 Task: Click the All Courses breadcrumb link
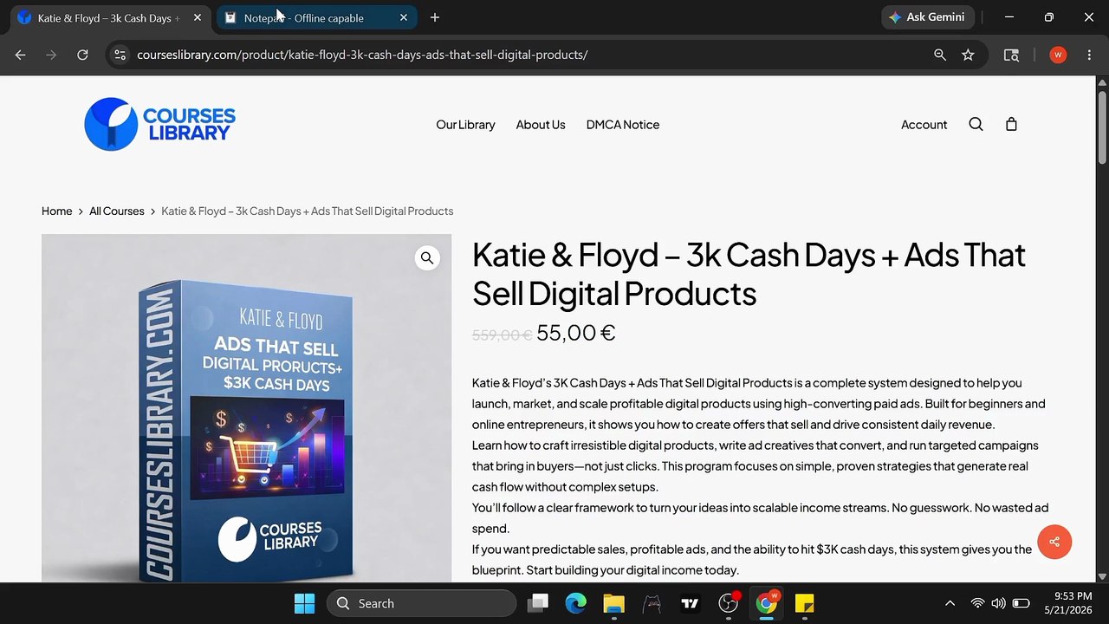click(x=117, y=211)
